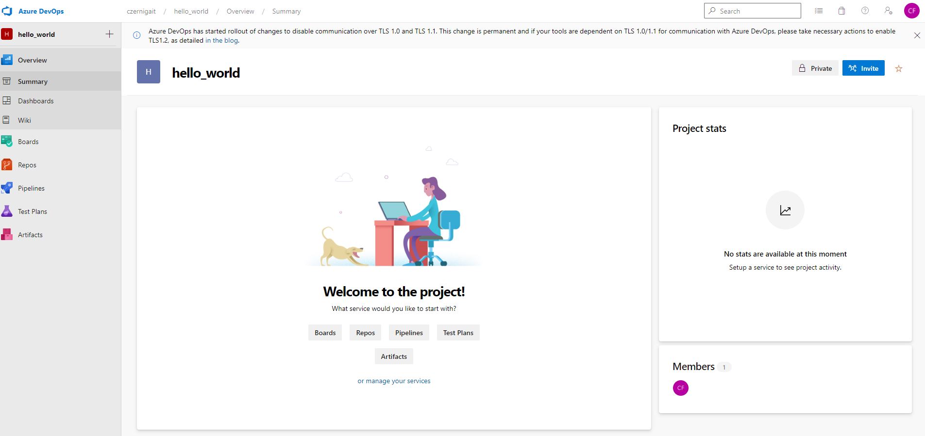Screen dimensions: 925x436
Task: Dismiss the TLS notification banner
Action: point(917,35)
